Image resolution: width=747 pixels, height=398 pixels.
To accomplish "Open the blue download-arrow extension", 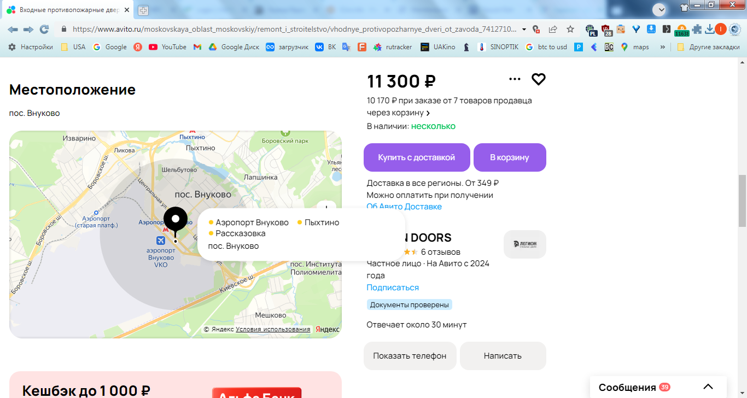I will [x=651, y=30].
